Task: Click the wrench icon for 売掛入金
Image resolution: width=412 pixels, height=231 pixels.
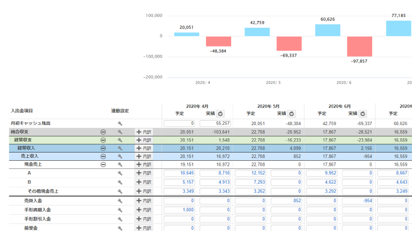Action: 120,201
